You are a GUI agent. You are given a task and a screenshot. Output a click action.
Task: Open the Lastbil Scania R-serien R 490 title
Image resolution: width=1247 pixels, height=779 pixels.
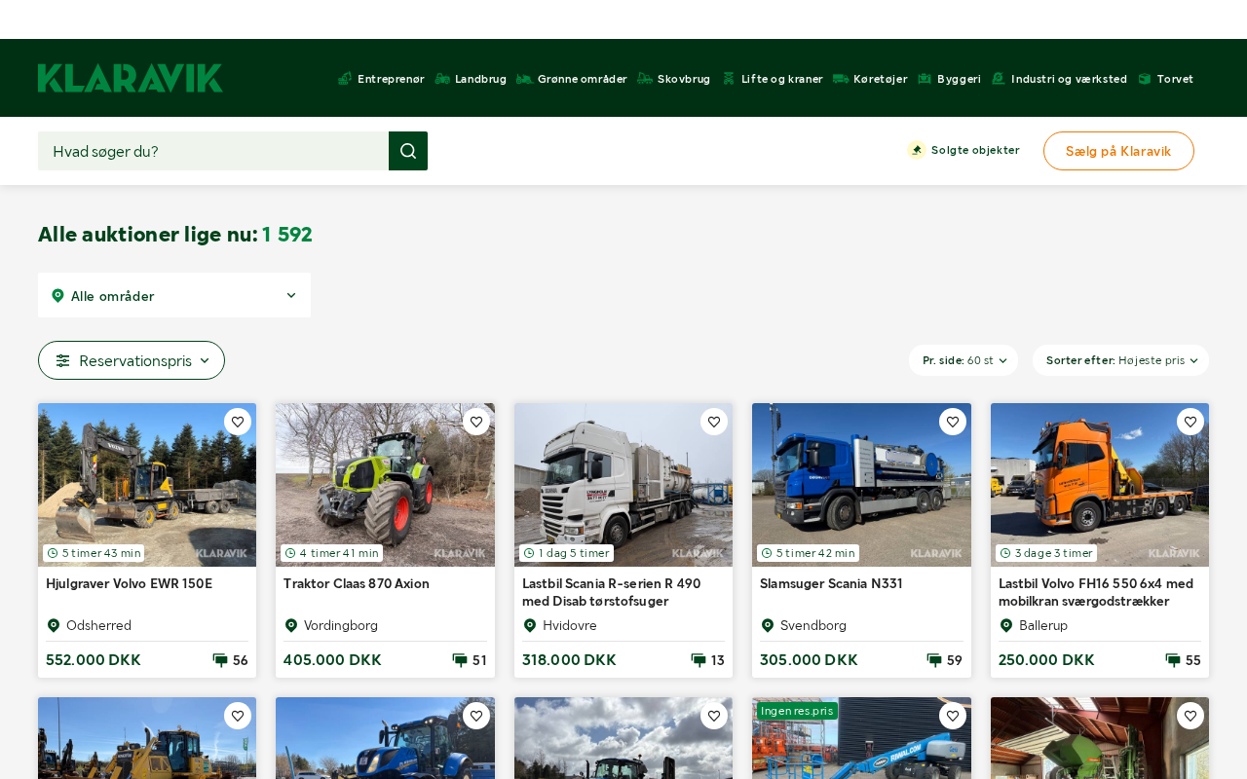pyautogui.click(x=612, y=592)
